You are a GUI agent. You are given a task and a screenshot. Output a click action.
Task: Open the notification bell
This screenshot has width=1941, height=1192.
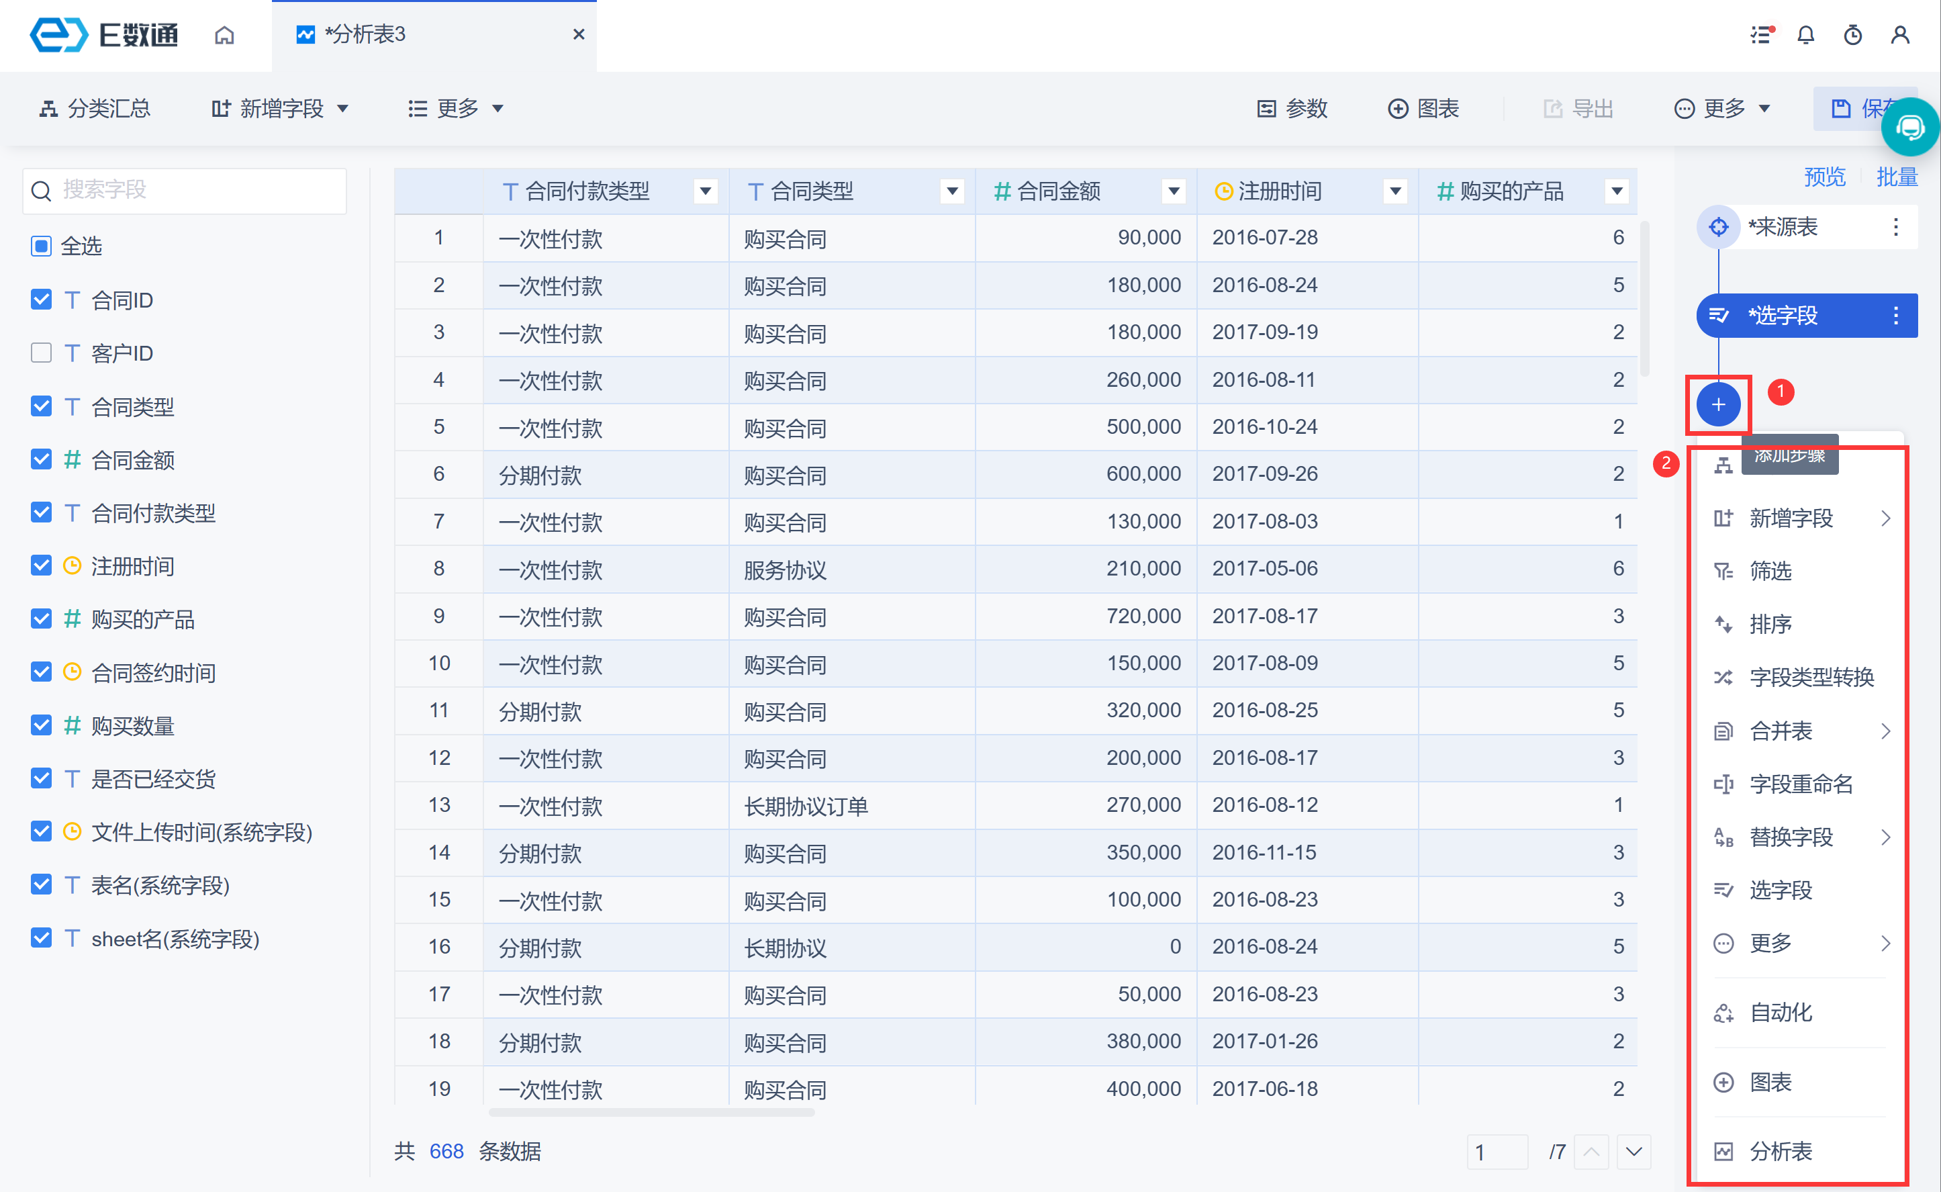(x=1805, y=35)
